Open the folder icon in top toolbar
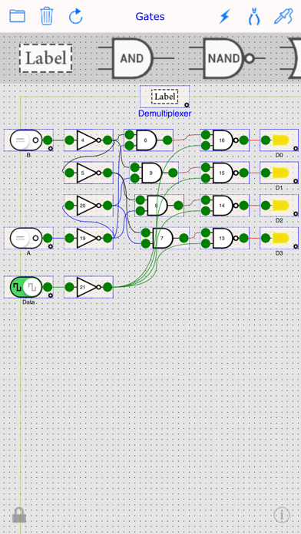The image size is (301, 534). point(17,15)
